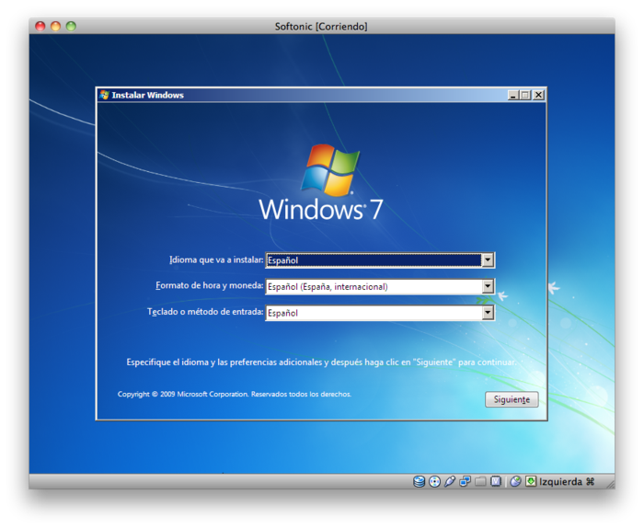
Task: Click the Windows flag icon in installer title bar
Action: [x=104, y=95]
